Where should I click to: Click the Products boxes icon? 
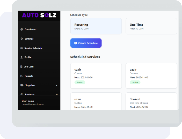point(22,94)
